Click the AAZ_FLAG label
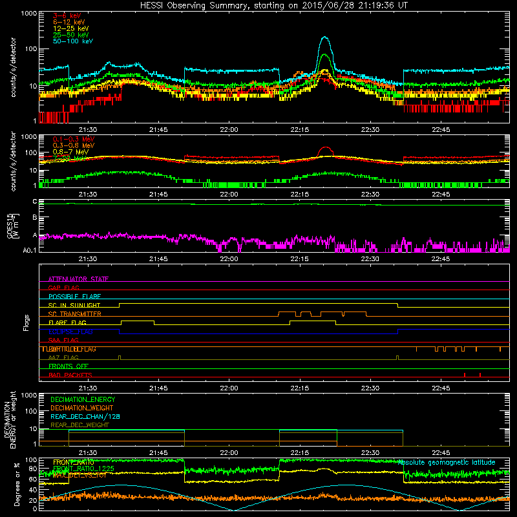This screenshot has width=517, height=517. [x=63, y=357]
